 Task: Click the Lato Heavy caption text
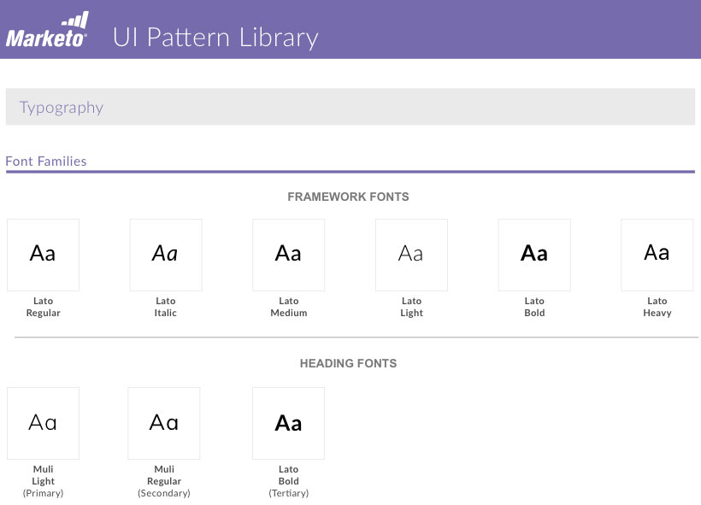(x=657, y=307)
